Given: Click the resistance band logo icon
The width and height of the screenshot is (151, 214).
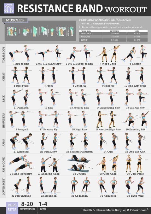Looking at the screenshot, I should pyautogui.click(x=9, y=8).
